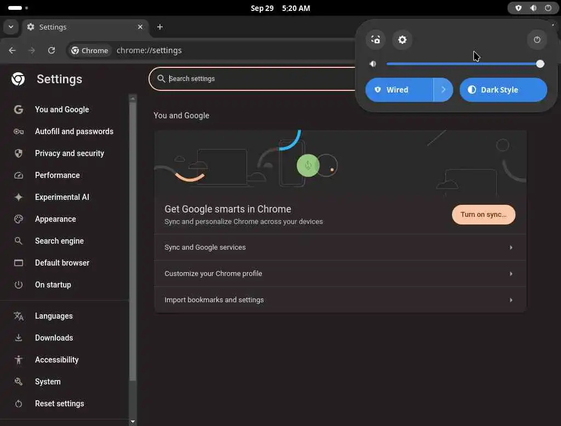561x426 pixels.
Task: Click the sidebar scrollbar up arrow
Action: tap(133, 98)
